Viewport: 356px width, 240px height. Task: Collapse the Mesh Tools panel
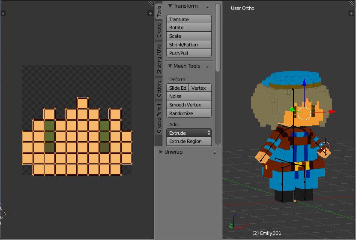170,66
